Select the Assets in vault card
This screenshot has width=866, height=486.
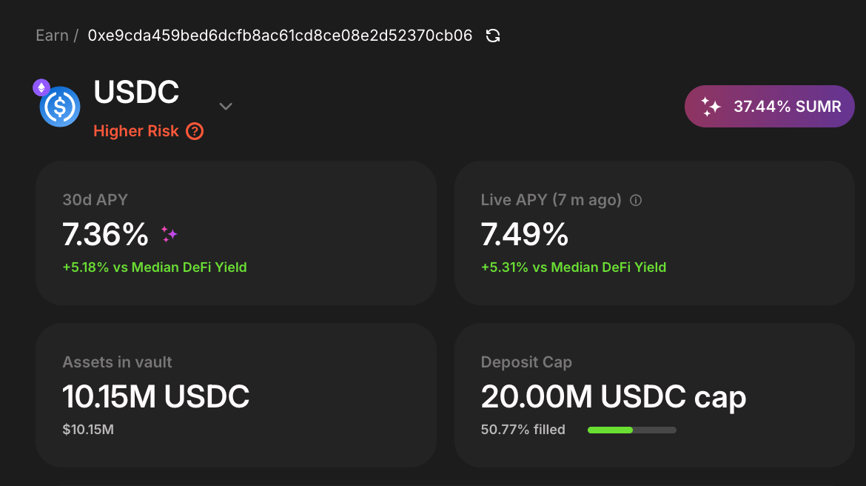[236, 395]
